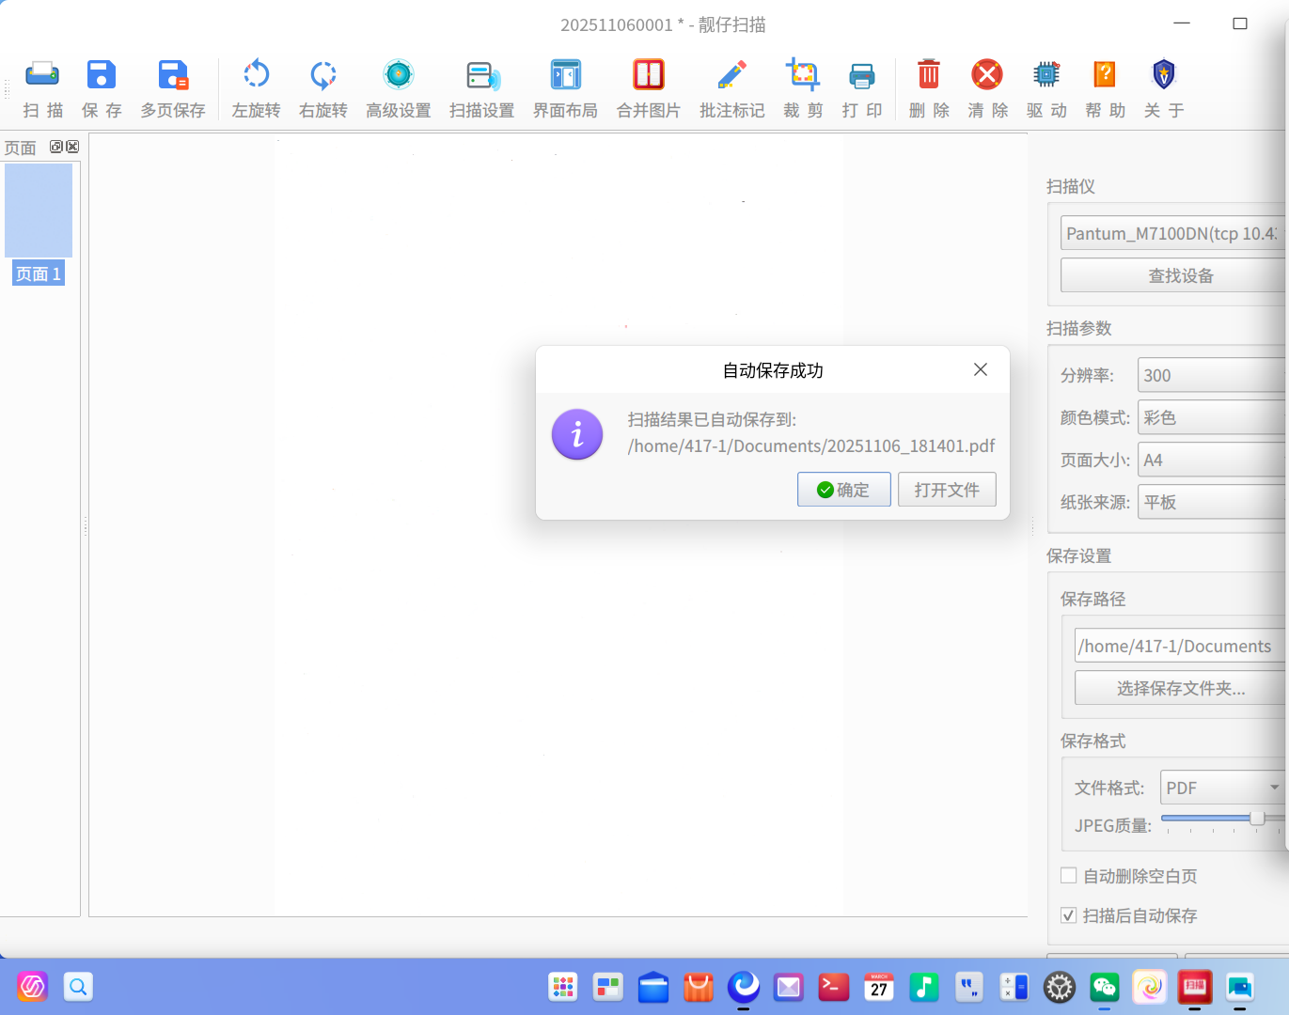Open the 颜色模式 dropdown showing 彩色
This screenshot has height=1015, width=1289.
click(x=1212, y=417)
